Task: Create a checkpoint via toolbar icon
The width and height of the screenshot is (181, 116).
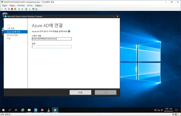Action: pos(26,9)
